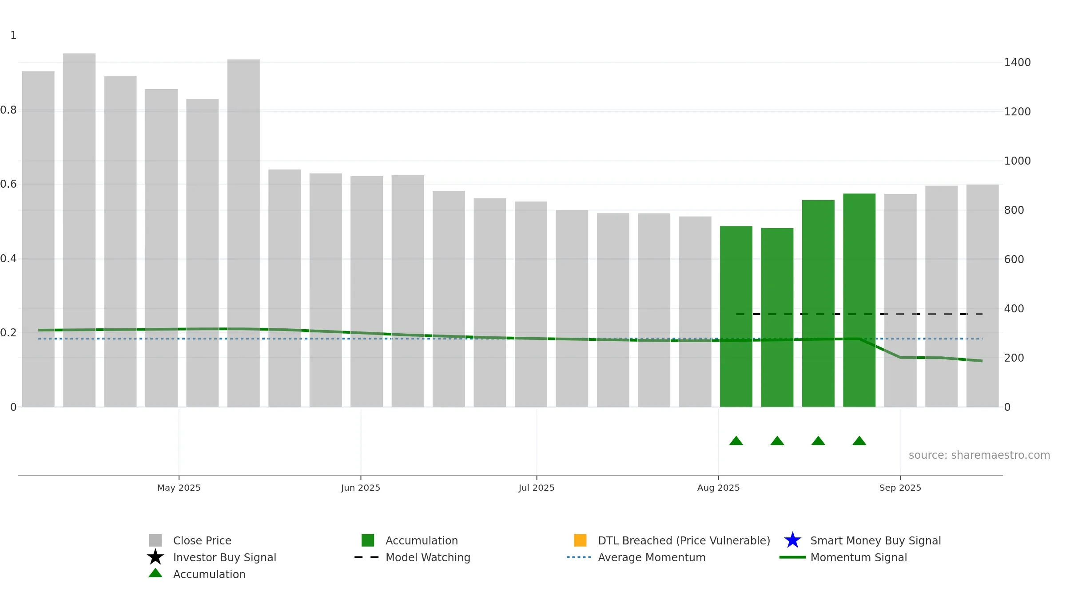The width and height of the screenshot is (1066, 599).
Task: Toggle the Model Watching legend label
Action: (428, 557)
